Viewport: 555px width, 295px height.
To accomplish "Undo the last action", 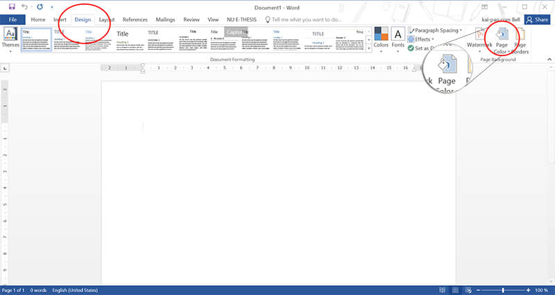I will tap(24, 7).
